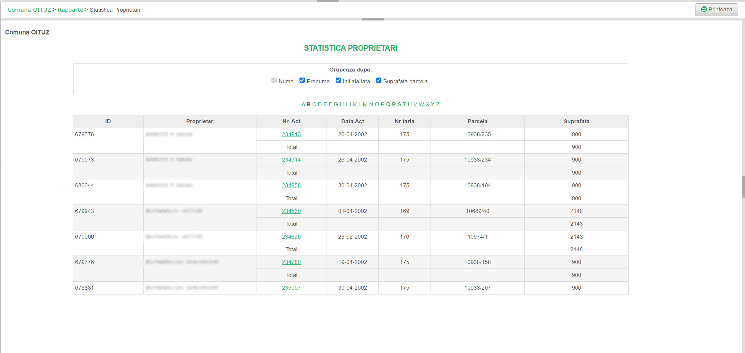Open act number 234913
Viewport: 745px width, 353px height.
[291, 134]
